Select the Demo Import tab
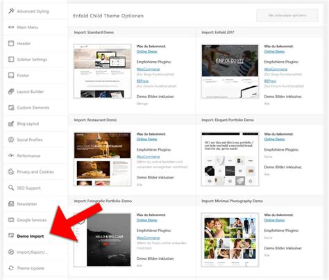 pos(36,236)
